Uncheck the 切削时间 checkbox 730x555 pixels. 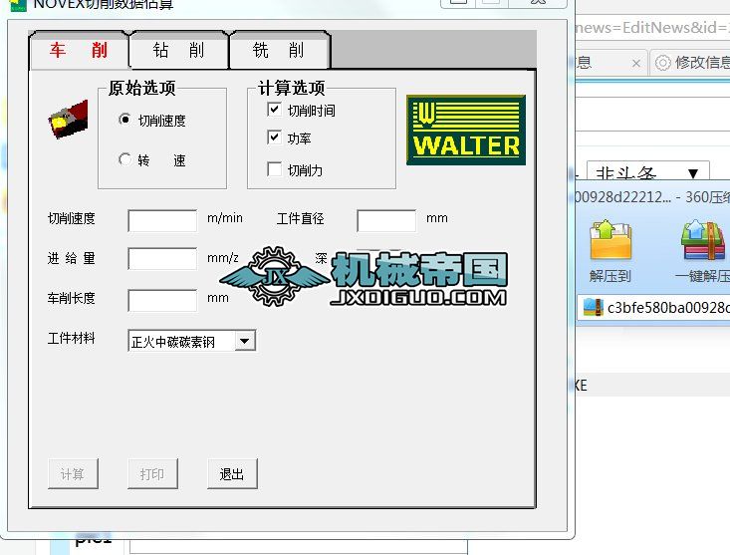(x=274, y=110)
